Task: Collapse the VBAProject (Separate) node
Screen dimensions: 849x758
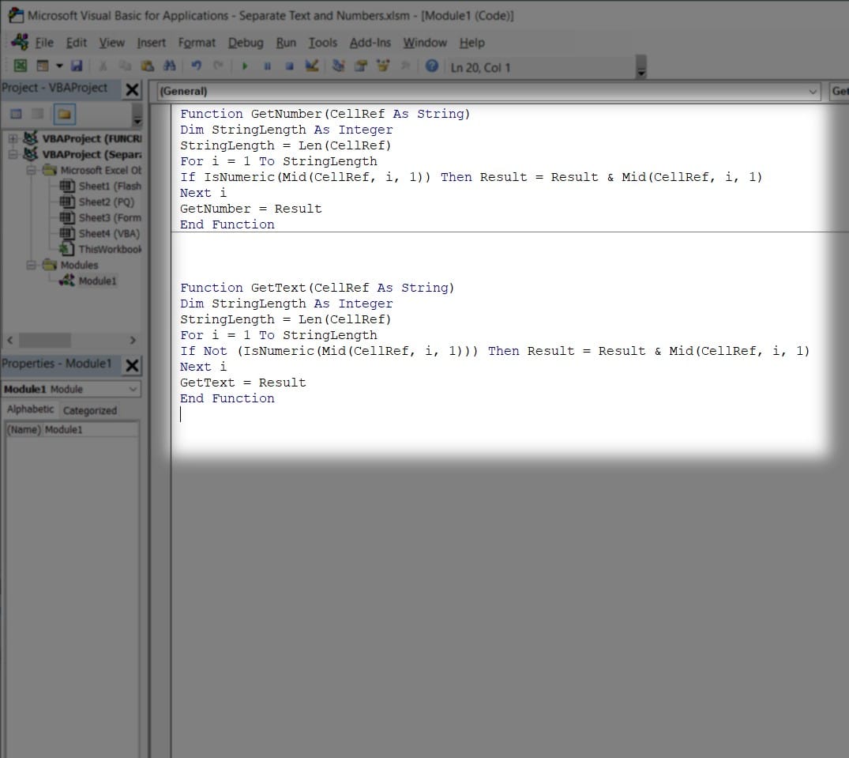Action: 13,154
